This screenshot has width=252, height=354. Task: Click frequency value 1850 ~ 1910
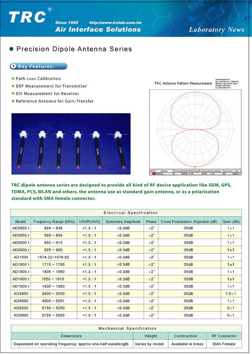pos(53,279)
